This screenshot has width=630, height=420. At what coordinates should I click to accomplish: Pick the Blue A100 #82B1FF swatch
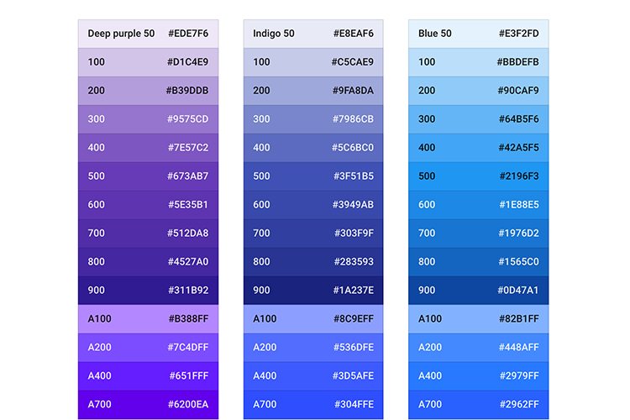478,319
